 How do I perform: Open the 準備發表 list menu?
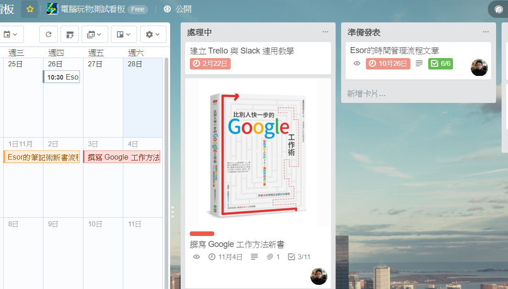click(486, 32)
